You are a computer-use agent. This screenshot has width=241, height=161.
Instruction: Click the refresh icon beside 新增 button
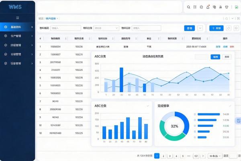coord(229,28)
